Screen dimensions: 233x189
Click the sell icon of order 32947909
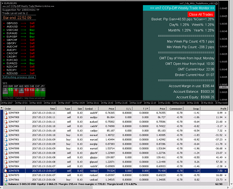pos(6,113)
